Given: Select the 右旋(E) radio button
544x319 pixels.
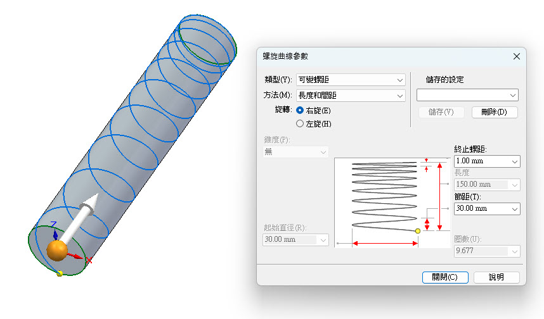Looking at the screenshot, I should pyautogui.click(x=300, y=111).
